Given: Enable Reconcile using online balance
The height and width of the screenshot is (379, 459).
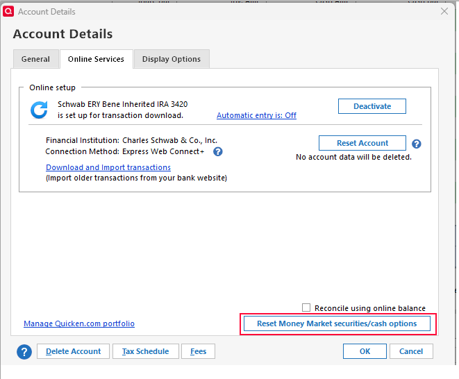Looking at the screenshot, I should [x=306, y=308].
